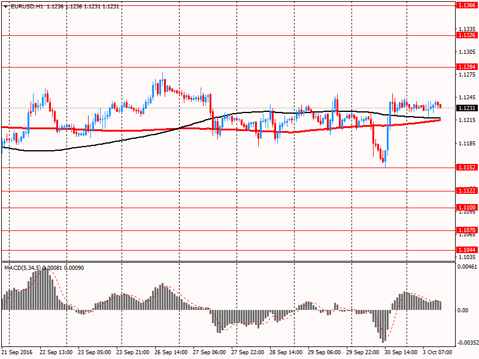Click the 22 Sep 13:00 time label
This screenshot has width=479, height=359.
pyautogui.click(x=56, y=352)
